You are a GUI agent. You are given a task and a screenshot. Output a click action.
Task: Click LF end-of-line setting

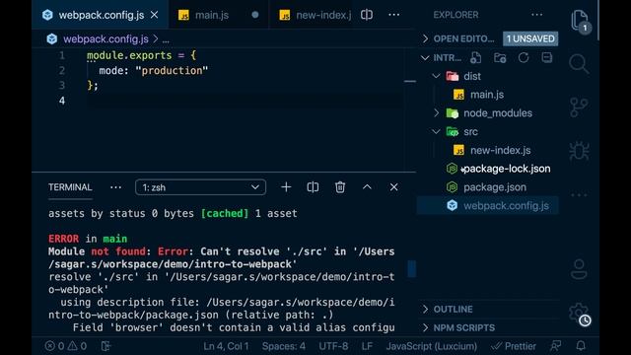coord(367,346)
